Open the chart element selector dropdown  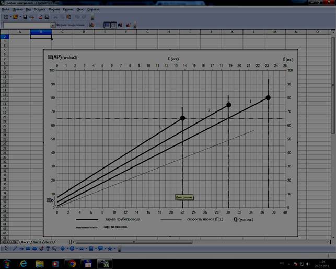click(53, 25)
